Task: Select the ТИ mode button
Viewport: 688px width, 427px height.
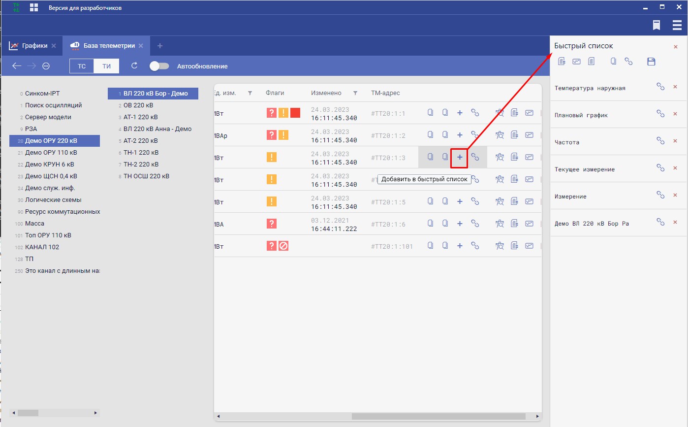Action: click(106, 66)
